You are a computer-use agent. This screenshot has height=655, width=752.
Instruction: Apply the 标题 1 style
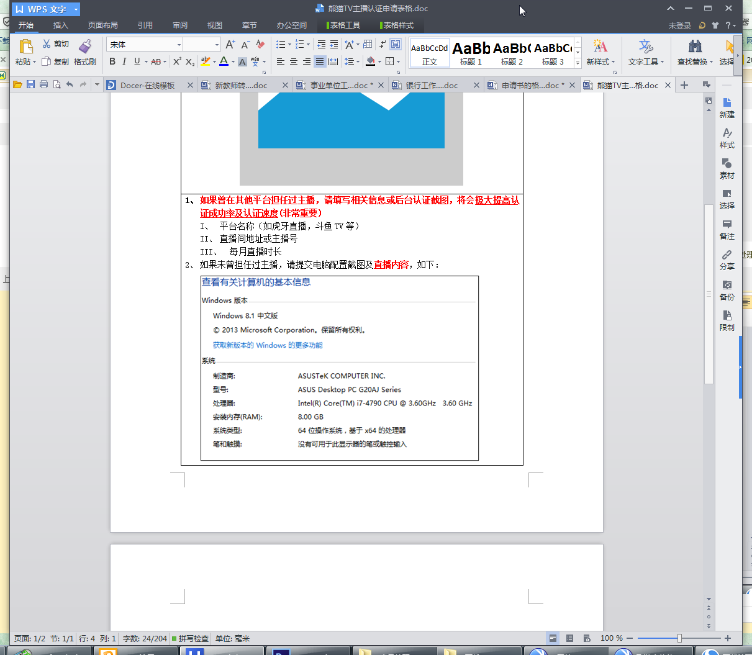(471, 53)
